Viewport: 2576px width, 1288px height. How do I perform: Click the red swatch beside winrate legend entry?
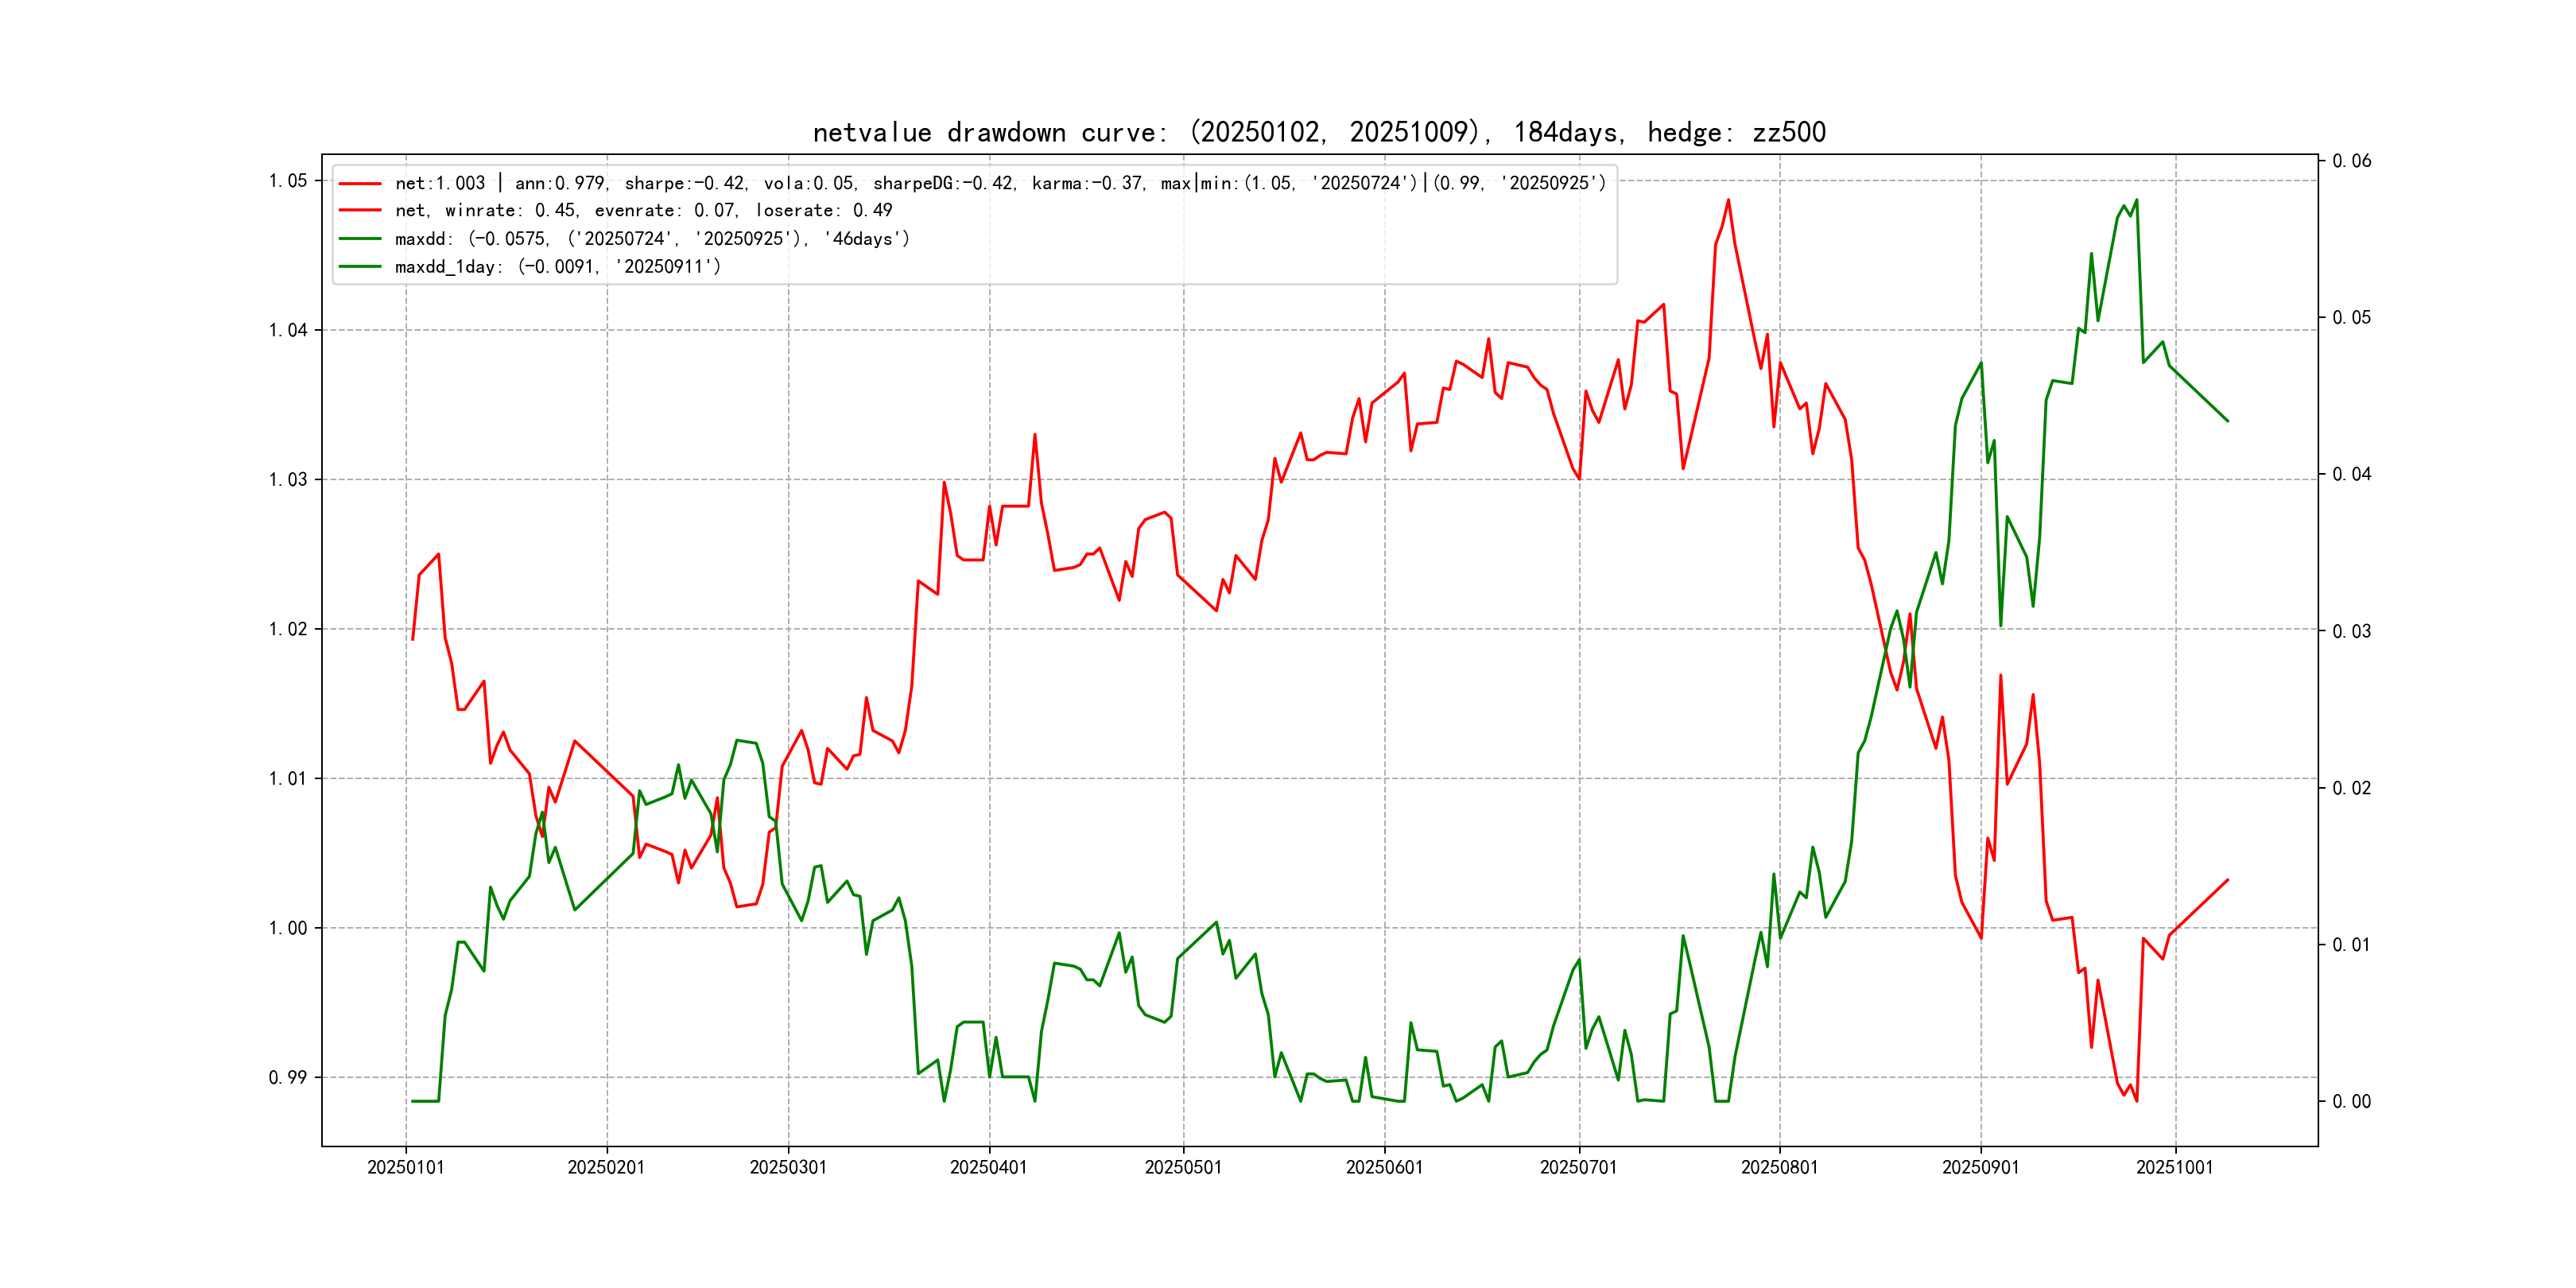360,211
